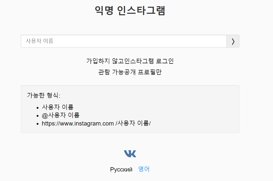Open the VK social network icon
Viewport: 273px width, 181px height.
(130, 153)
